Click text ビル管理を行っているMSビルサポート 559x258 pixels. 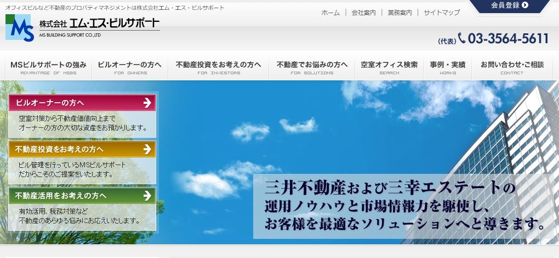point(72,165)
